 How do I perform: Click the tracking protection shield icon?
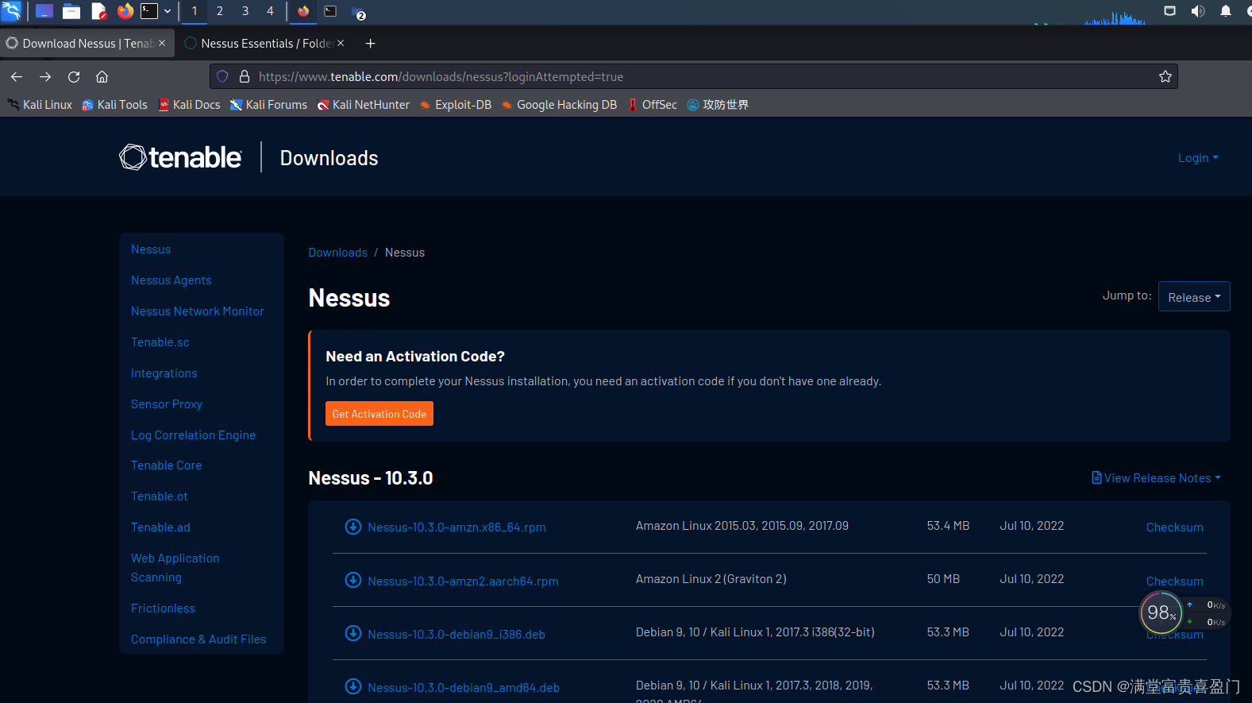[223, 76]
